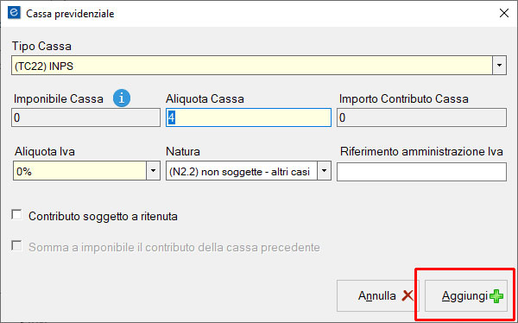Viewport: 518px width, 323px height.
Task: Click the Importo Contributo Cassa field
Action: coord(421,117)
